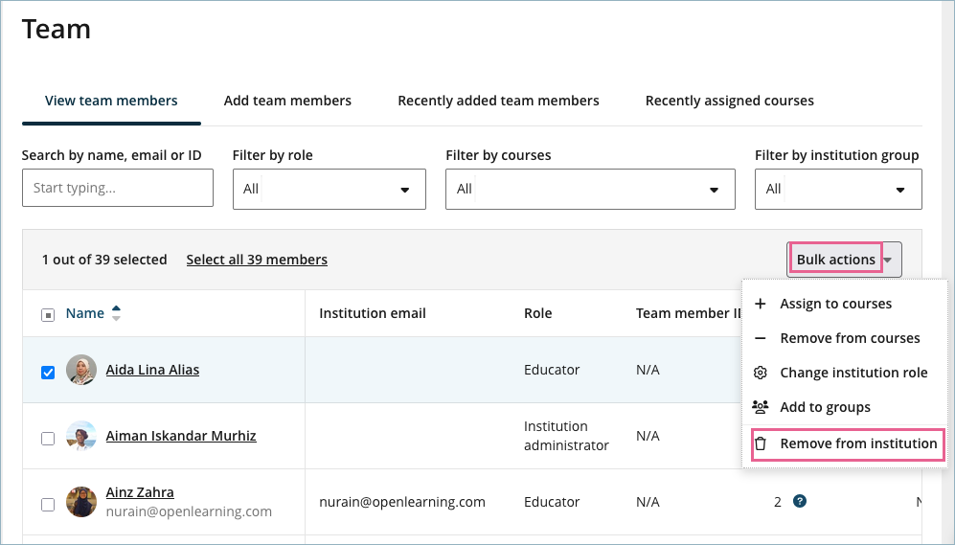Click the sort arrows next to Name

pyautogui.click(x=117, y=313)
